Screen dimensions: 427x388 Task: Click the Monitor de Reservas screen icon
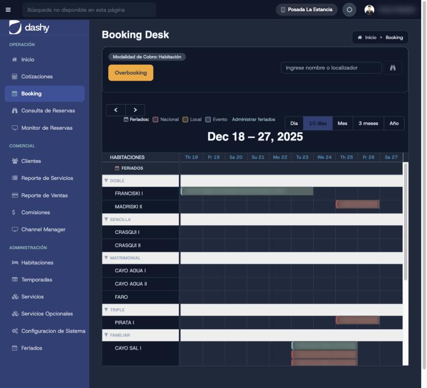[15, 128]
